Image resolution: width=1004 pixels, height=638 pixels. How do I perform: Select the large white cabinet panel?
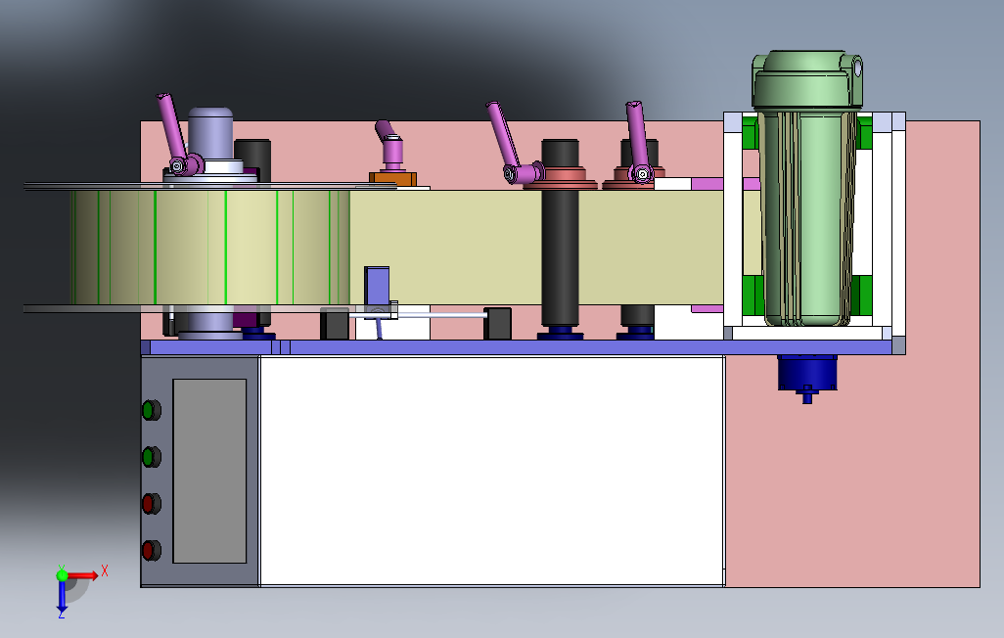click(x=492, y=471)
